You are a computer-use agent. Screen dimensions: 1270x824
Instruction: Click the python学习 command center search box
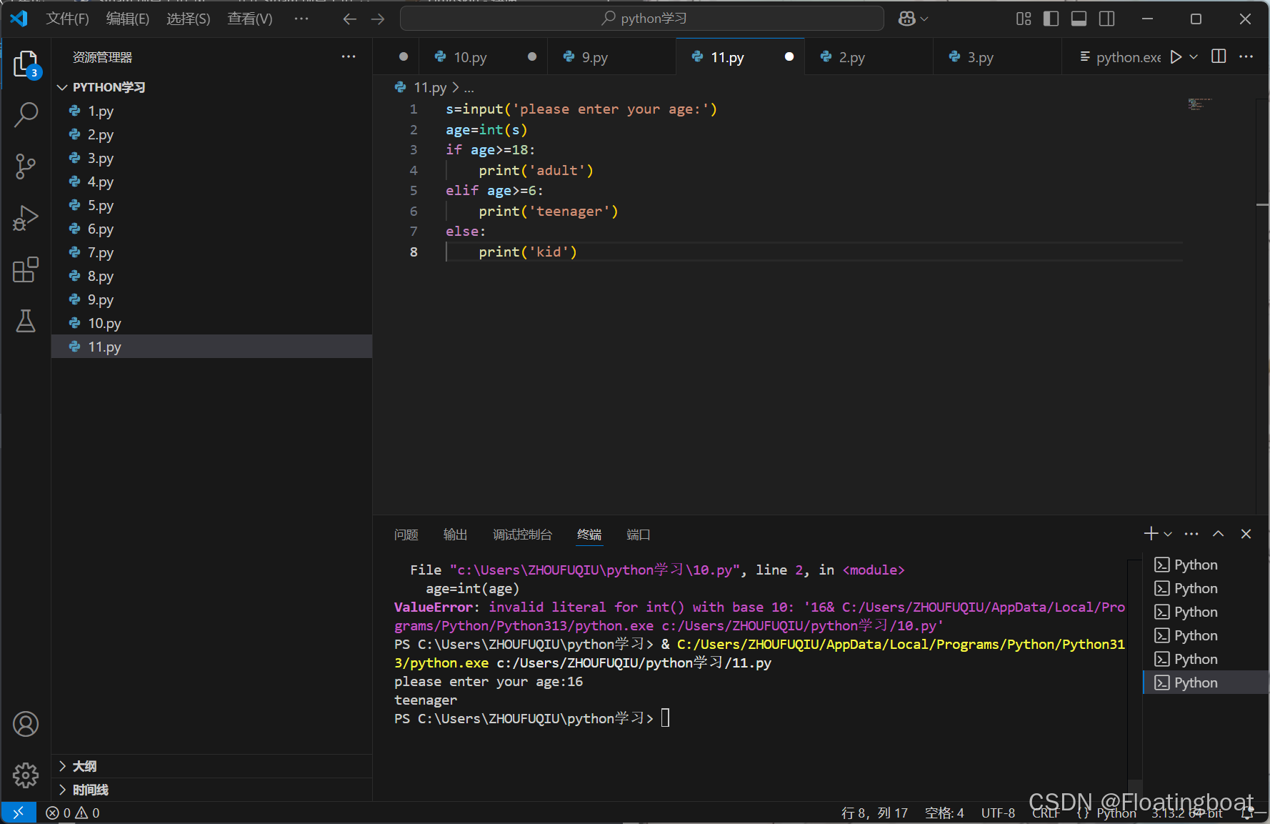click(642, 19)
